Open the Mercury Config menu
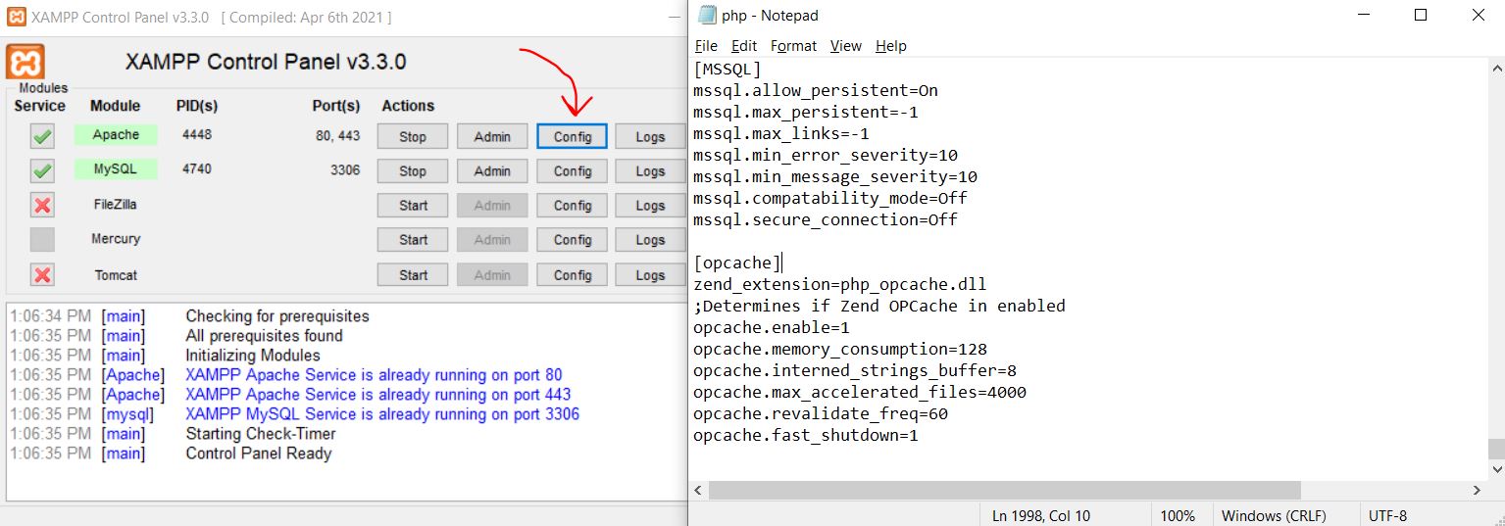This screenshot has width=1505, height=526. pyautogui.click(x=573, y=240)
